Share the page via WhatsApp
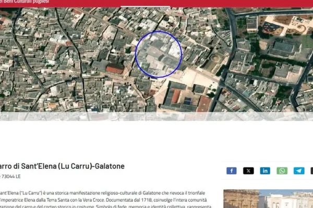The image size is (313, 208). [x=282, y=171]
